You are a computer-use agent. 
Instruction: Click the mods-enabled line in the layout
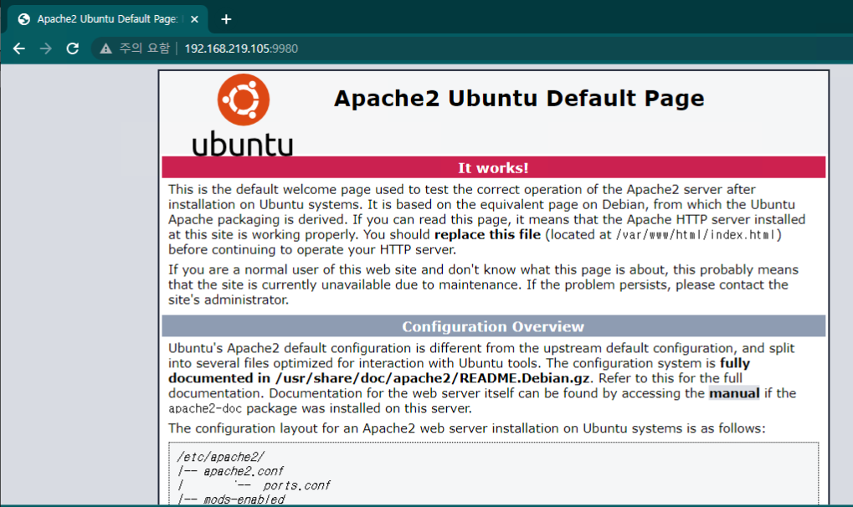[x=244, y=499]
